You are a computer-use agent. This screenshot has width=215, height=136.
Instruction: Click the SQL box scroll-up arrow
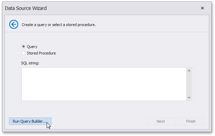coord(189,71)
